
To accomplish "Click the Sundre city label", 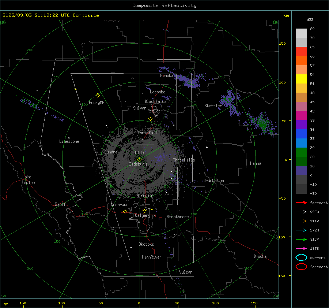I will (111, 152).
